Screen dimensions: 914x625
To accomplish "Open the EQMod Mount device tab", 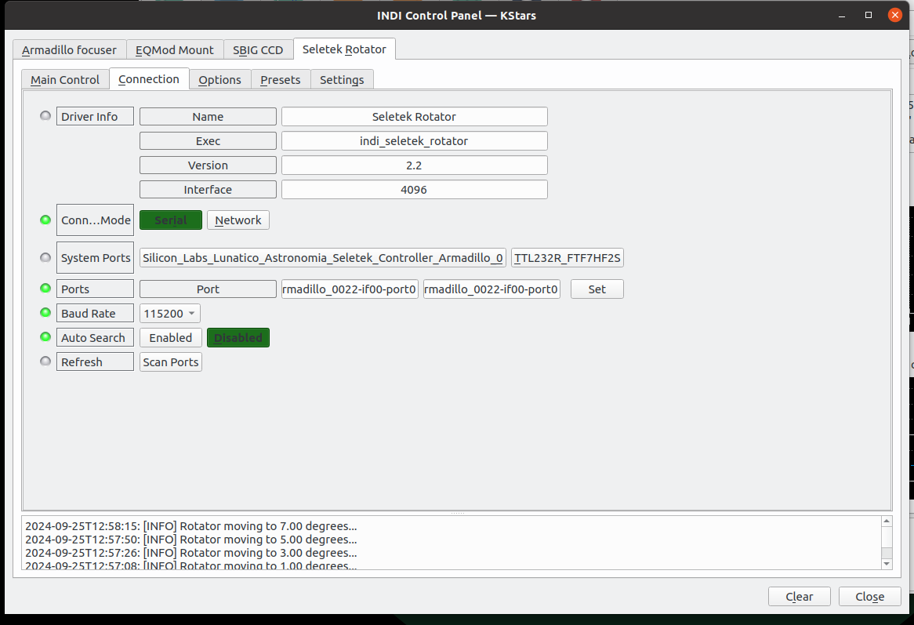I will (175, 49).
